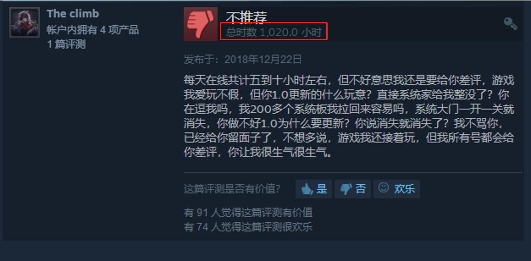Click the 不推荐 review title
The image size is (531, 261).
tap(246, 17)
